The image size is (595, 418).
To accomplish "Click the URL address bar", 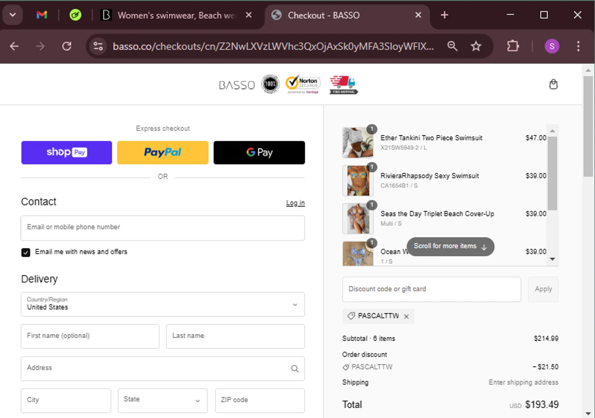I will click(273, 46).
